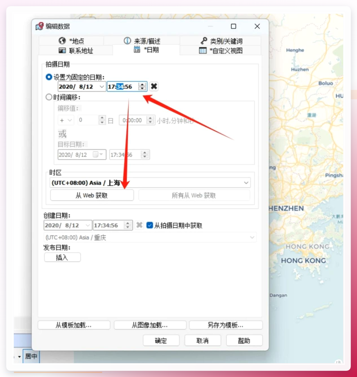
Task: Open the 2020/8/12 capture date dropdown
Action: pyautogui.click(x=102, y=87)
